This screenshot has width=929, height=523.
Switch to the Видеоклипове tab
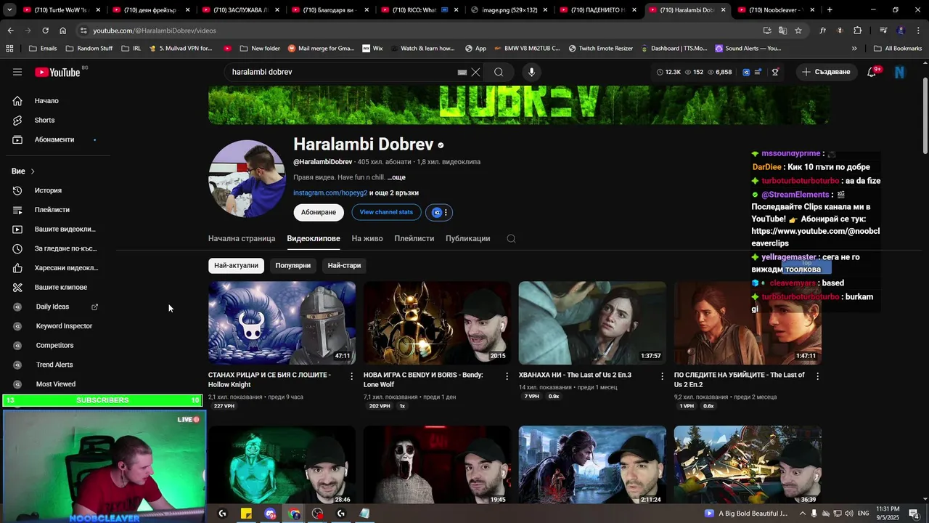tap(314, 238)
